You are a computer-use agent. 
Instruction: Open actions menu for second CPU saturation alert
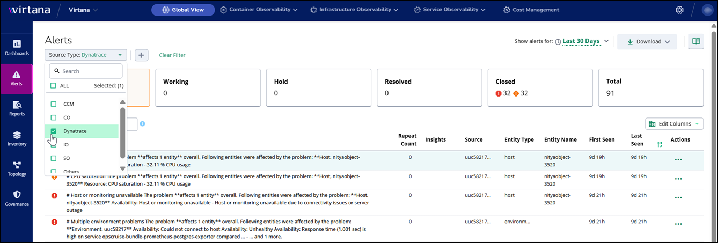click(x=678, y=179)
